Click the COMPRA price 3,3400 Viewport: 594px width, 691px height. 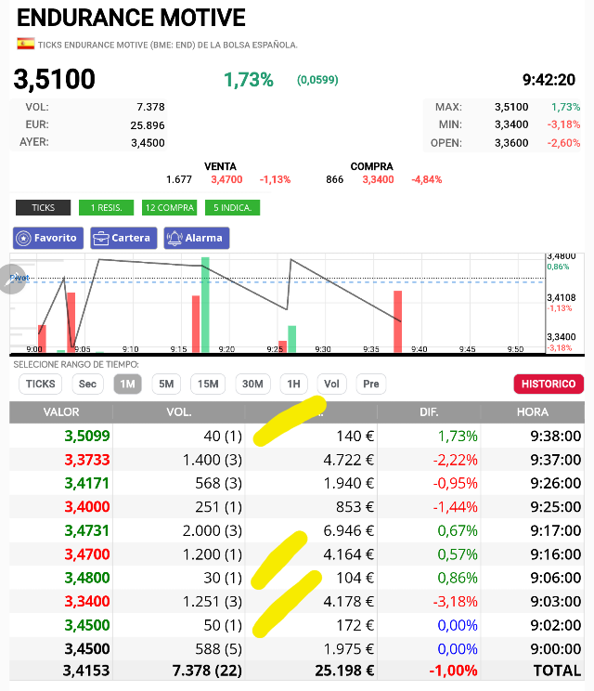point(379,179)
